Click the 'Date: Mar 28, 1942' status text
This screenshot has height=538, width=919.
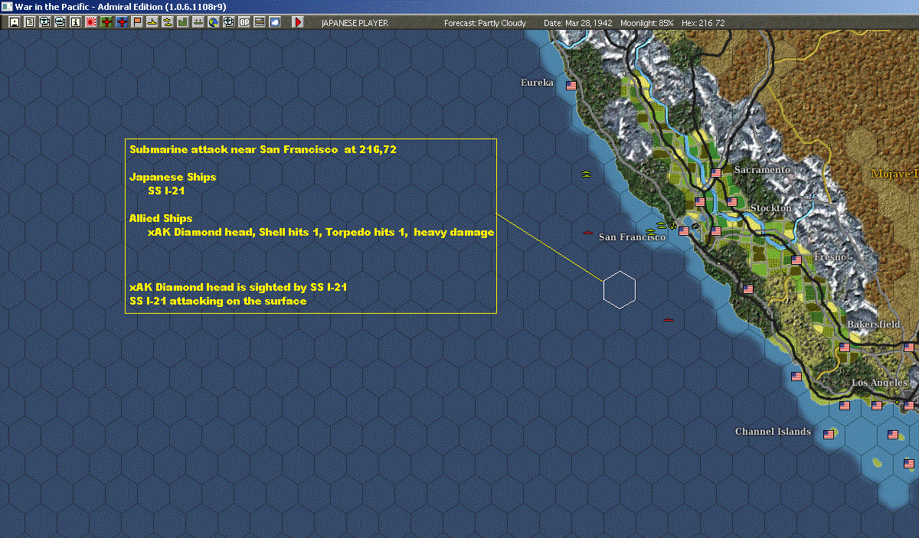click(577, 23)
